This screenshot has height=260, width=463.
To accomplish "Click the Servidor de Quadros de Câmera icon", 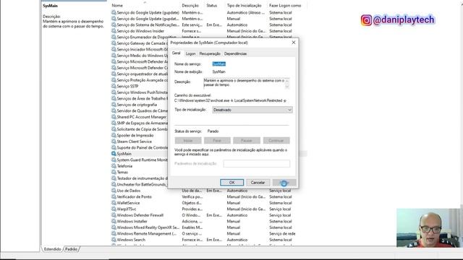I will [114, 110].
